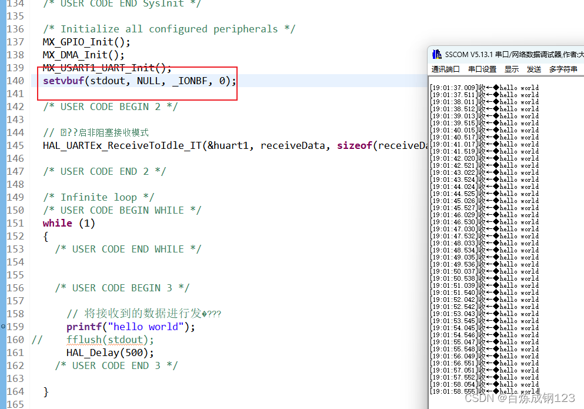Open the 多字符串 menu in SSCOM
584x409 pixels.
coord(563,69)
